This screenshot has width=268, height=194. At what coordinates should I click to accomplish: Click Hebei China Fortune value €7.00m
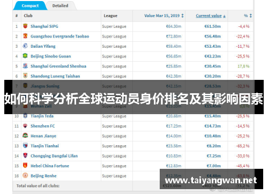click(214, 166)
